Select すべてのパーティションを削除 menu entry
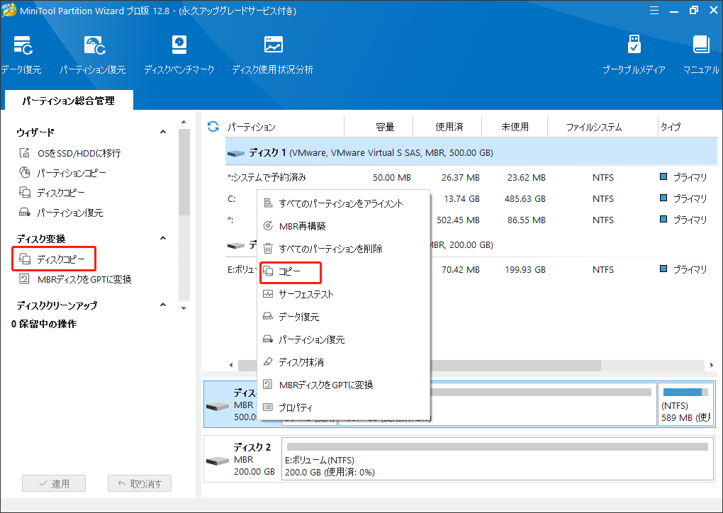Image resolution: width=723 pixels, height=513 pixels. coord(343,249)
